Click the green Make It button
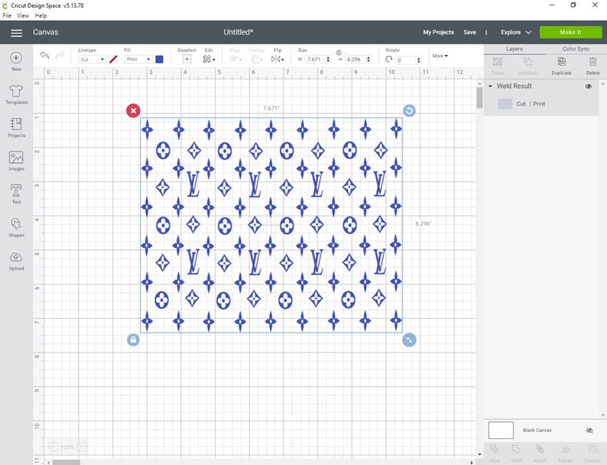Image resolution: width=607 pixels, height=465 pixels. click(x=570, y=32)
